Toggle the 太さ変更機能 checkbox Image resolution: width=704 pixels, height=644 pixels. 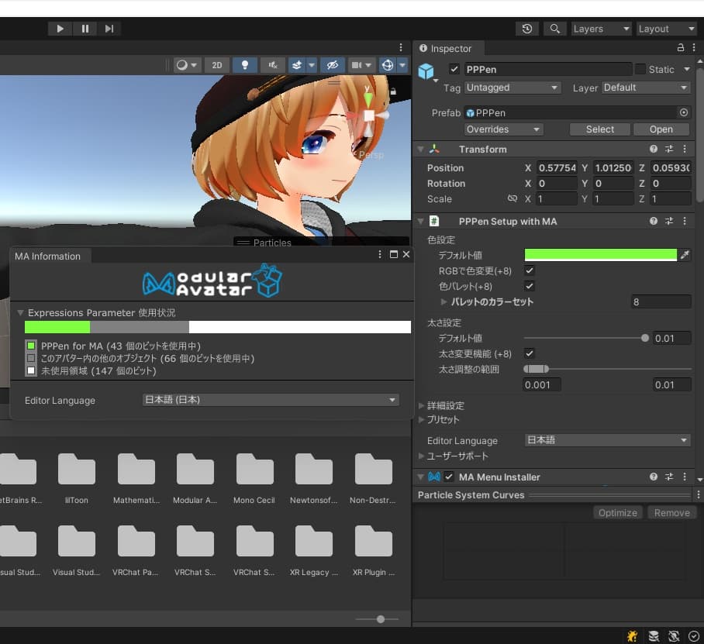[530, 353]
